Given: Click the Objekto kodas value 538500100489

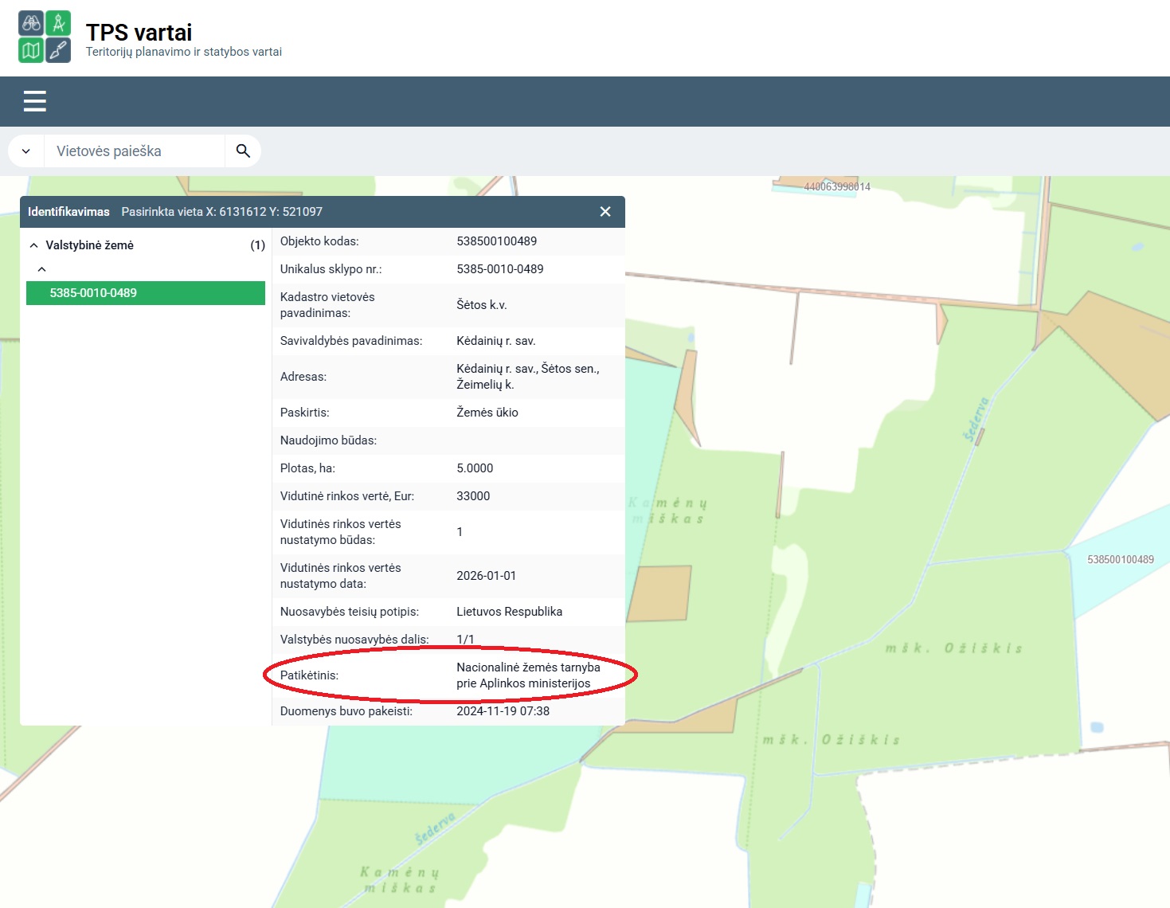Looking at the screenshot, I should click(497, 241).
